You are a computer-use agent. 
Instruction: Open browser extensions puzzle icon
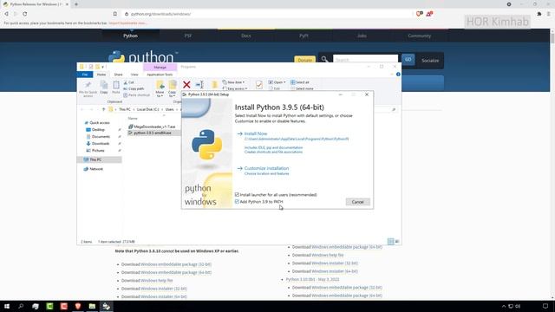[x=539, y=14]
